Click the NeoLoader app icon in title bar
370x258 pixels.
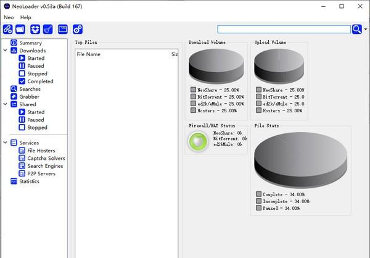tap(7, 6)
